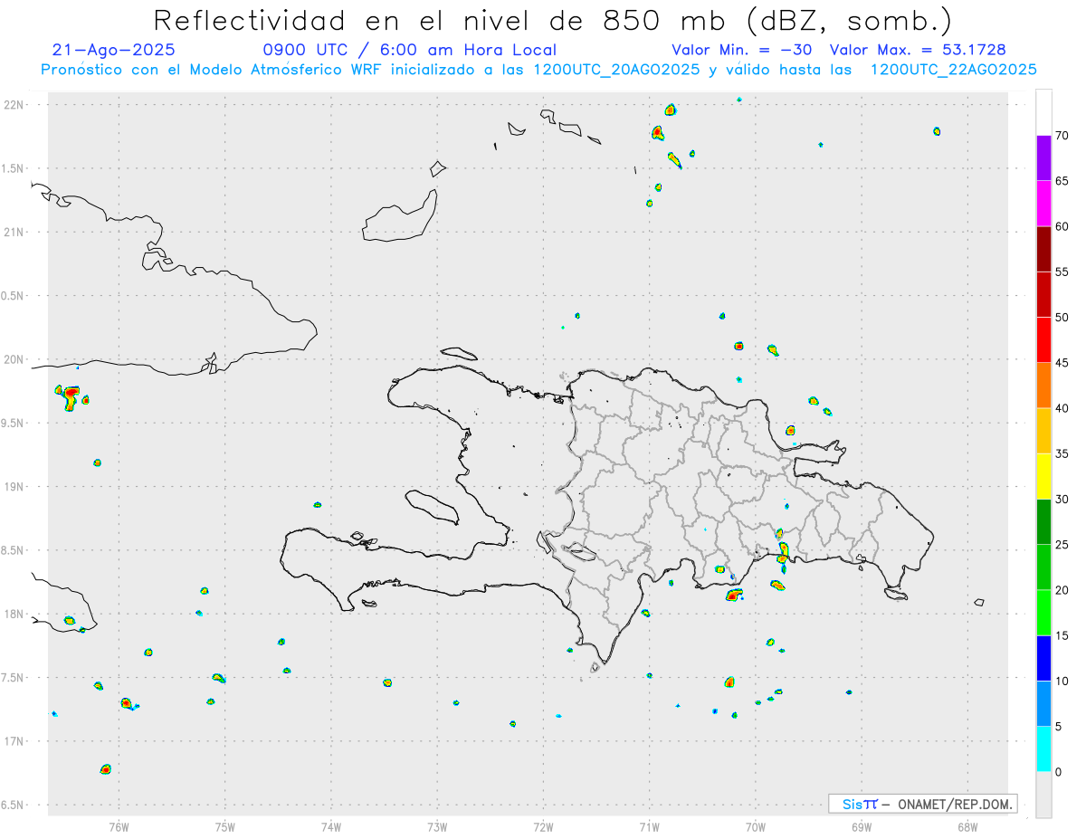This screenshot has height=839, width=1086.
Task: Click the colorbar value label '15'
Action: click(1062, 635)
